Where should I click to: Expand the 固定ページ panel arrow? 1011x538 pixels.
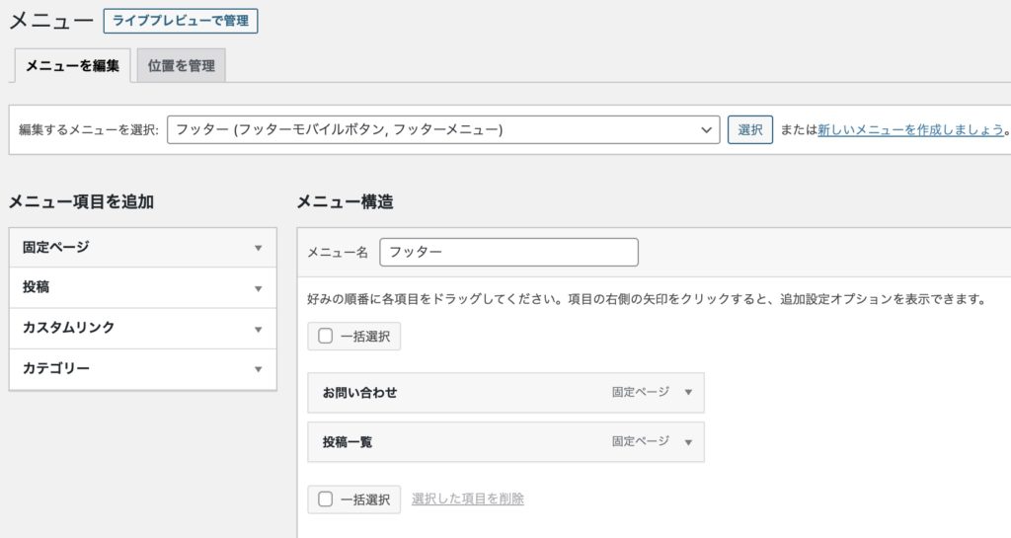258,248
